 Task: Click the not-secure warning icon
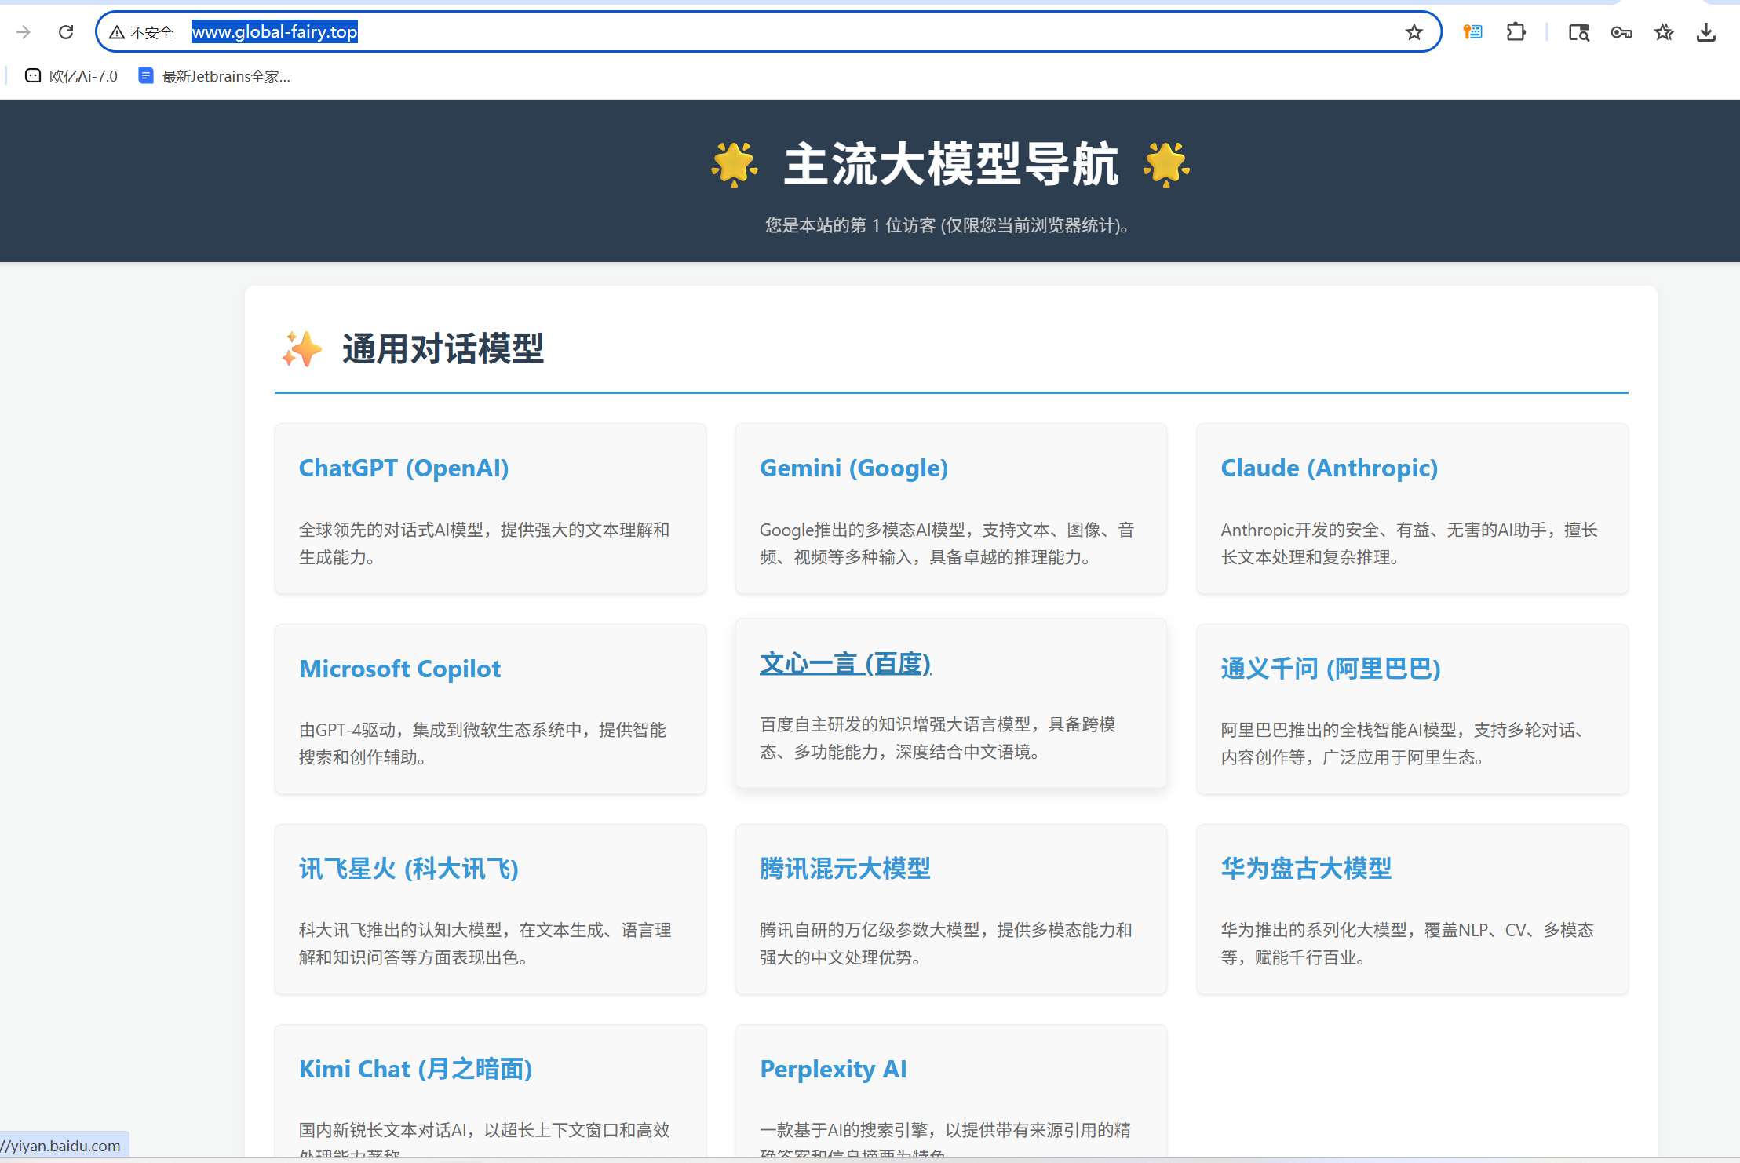pyautogui.click(x=117, y=32)
